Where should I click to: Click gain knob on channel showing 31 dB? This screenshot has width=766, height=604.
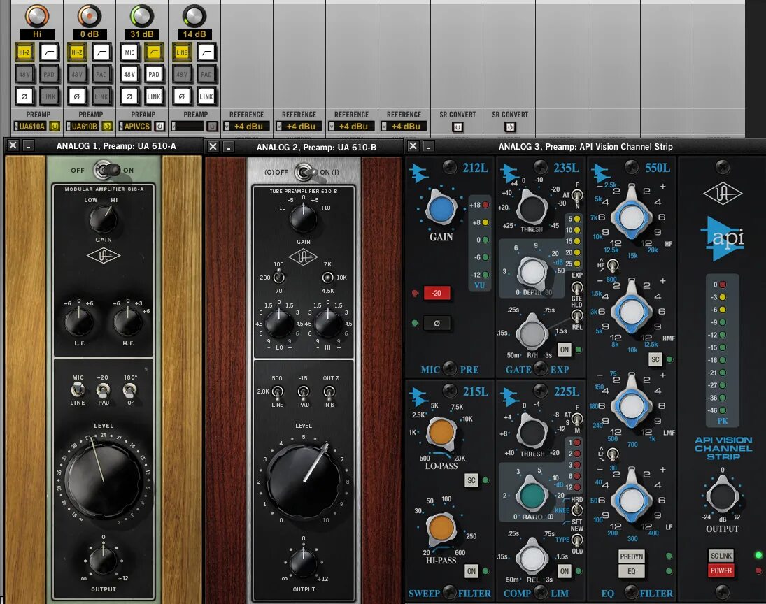142,15
